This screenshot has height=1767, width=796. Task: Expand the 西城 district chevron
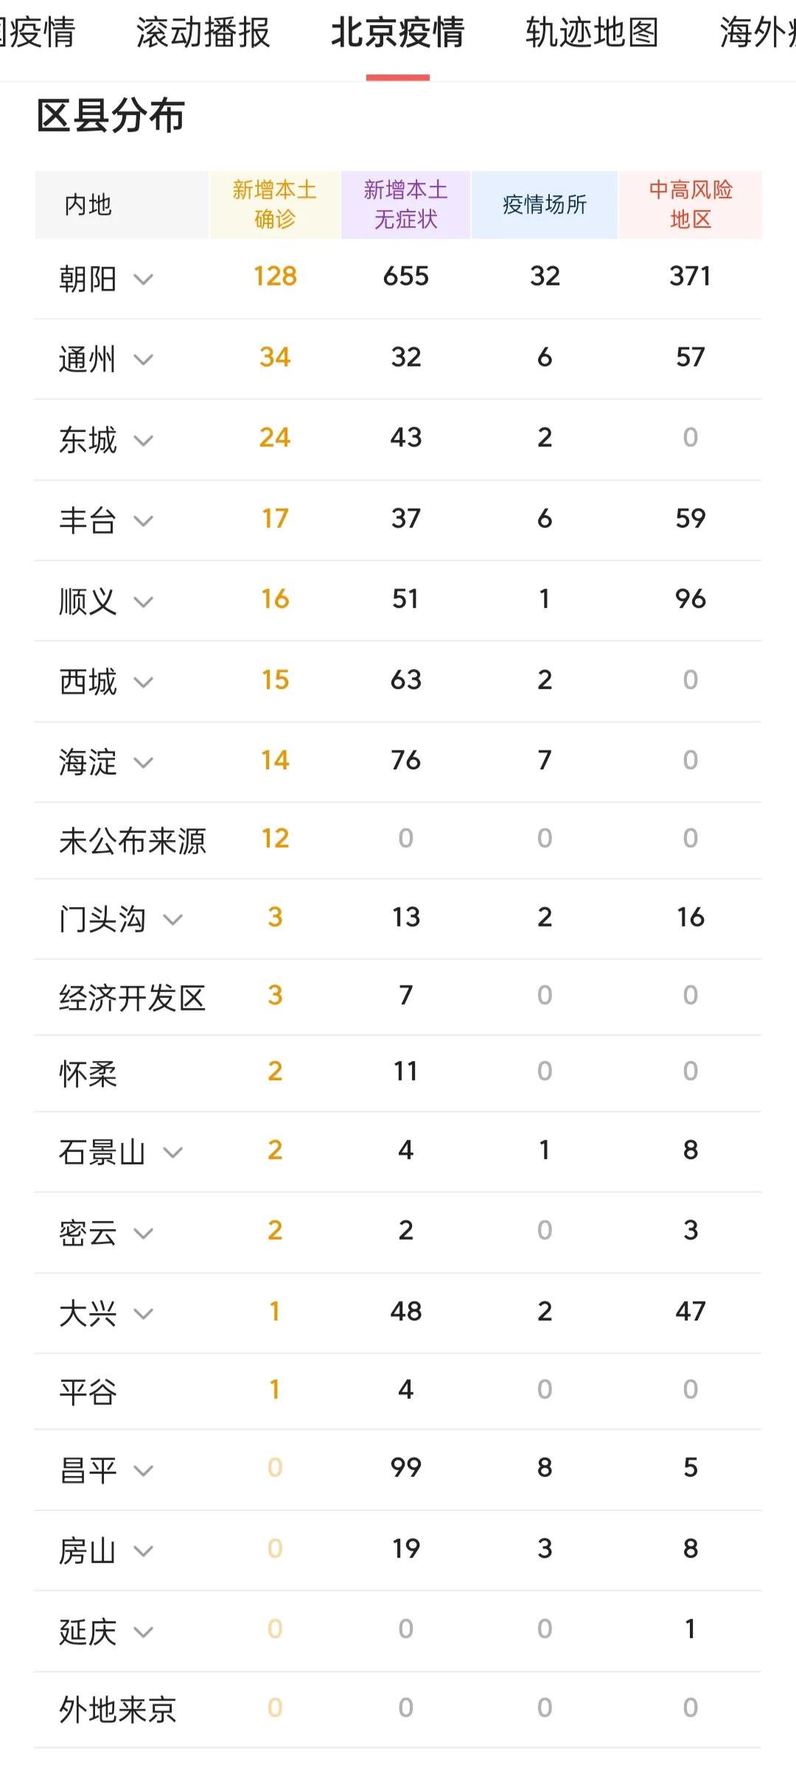tap(143, 682)
